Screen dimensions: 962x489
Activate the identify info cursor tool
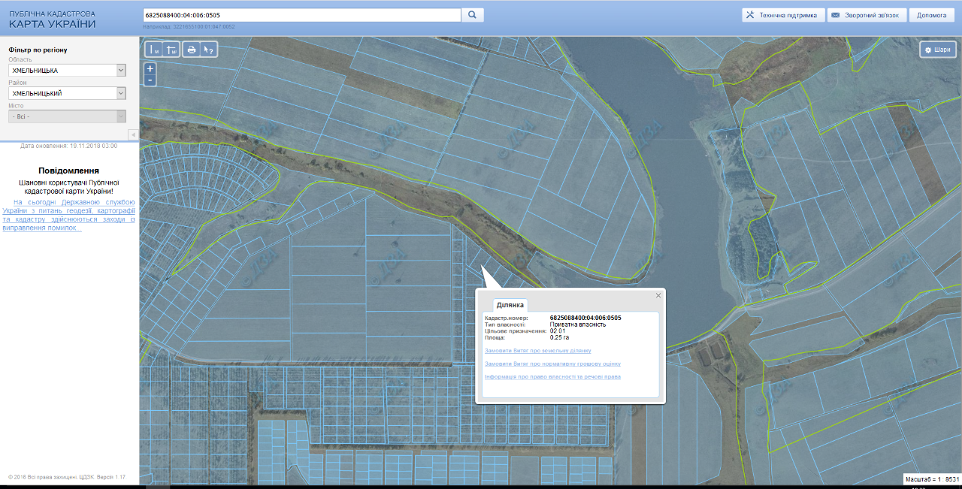coord(209,50)
